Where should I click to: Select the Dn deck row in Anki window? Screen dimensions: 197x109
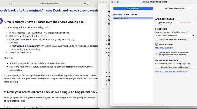click(x=109, y=36)
